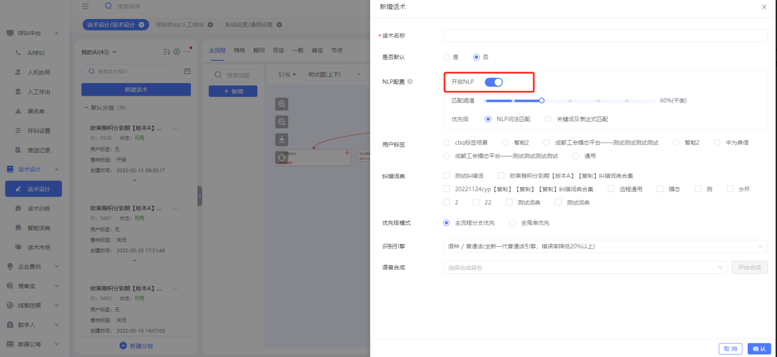Viewport: 777px width, 357px height.
Task: Select 是 for 是否默认
Action: pos(447,57)
